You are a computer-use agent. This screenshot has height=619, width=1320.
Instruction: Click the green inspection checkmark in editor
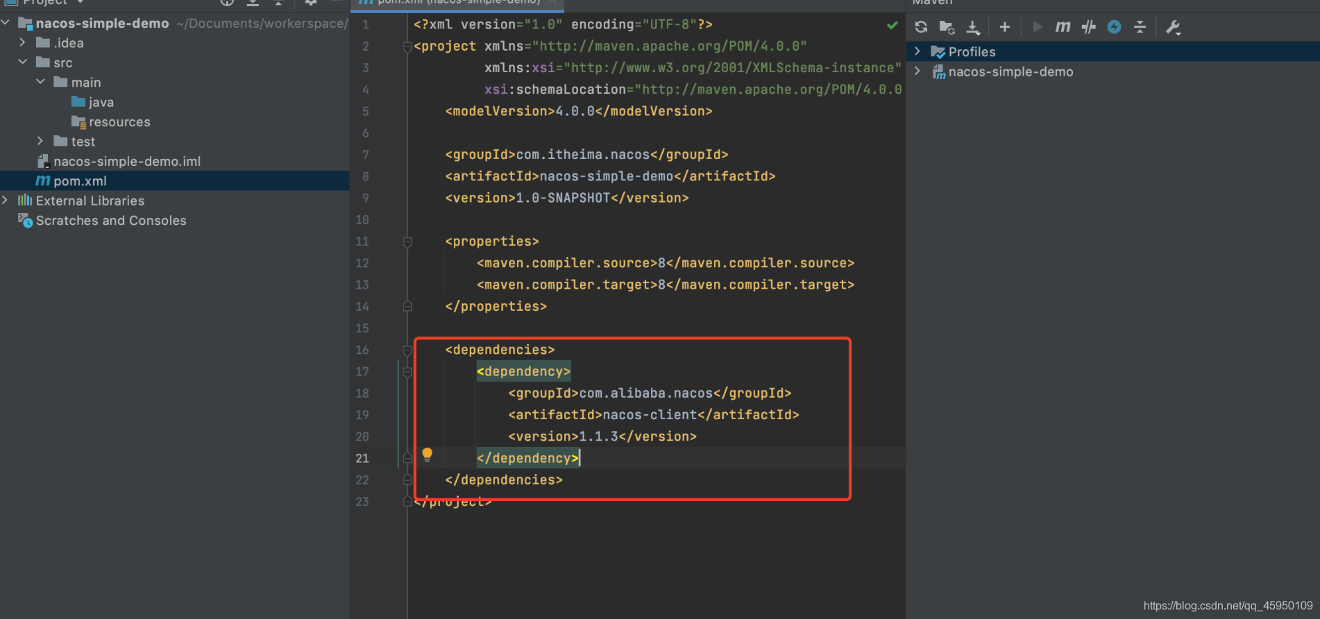(x=892, y=26)
